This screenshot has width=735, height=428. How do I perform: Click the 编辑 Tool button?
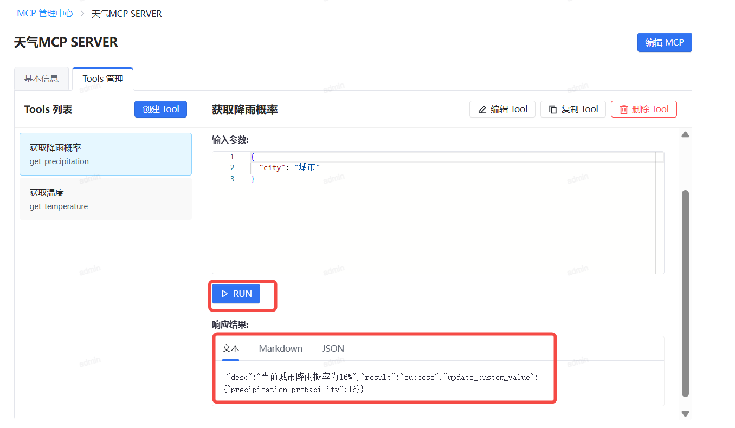(502, 109)
